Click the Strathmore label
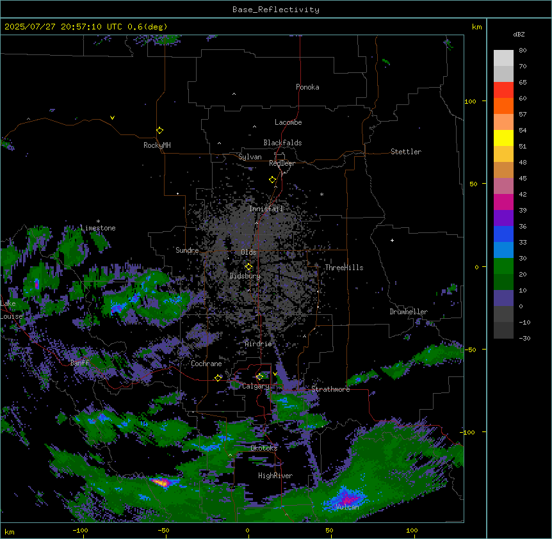 point(330,389)
